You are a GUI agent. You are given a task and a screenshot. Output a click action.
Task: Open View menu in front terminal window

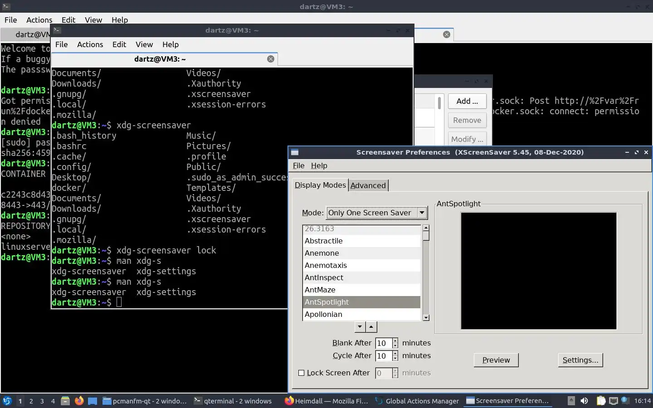[144, 44]
